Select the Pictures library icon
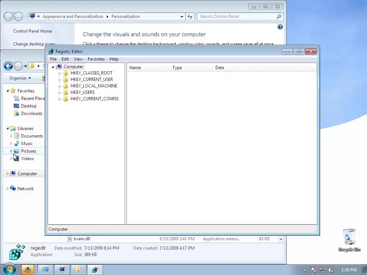Viewport: 367px width, 275px height. pyautogui.click(x=16, y=151)
